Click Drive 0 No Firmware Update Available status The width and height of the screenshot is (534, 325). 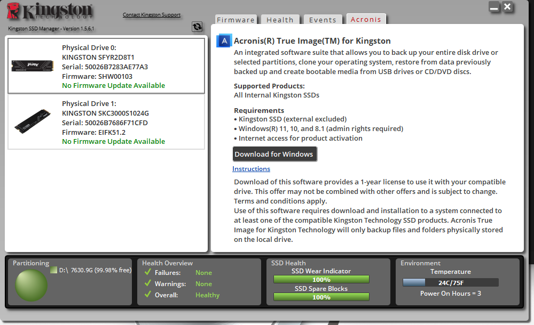click(113, 86)
